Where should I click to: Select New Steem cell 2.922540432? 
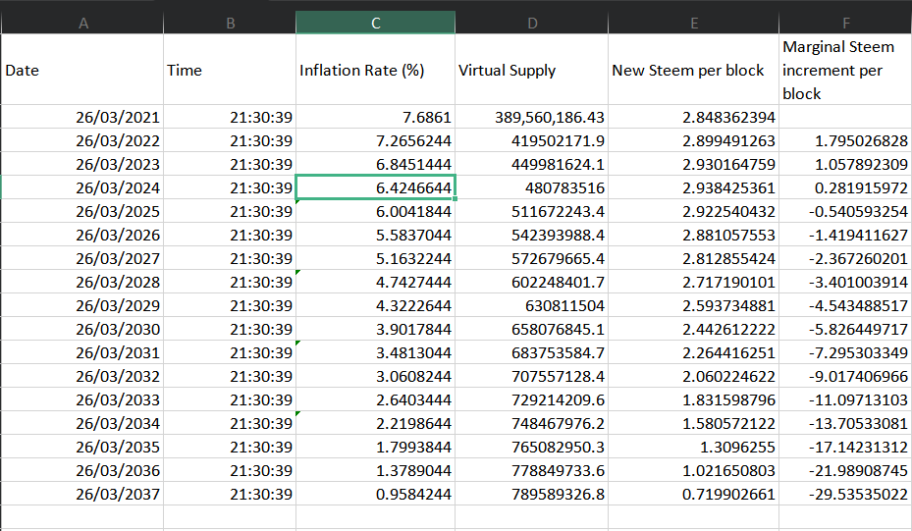click(693, 211)
